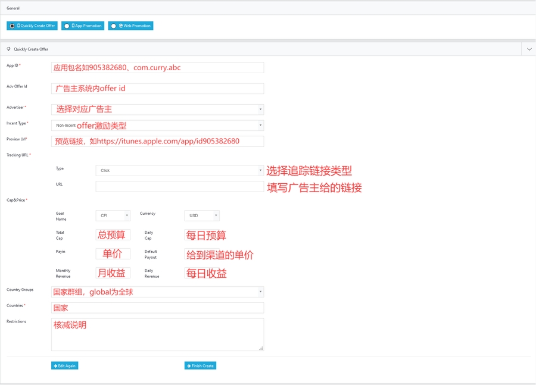This screenshot has width=536, height=385.
Task: Focus the App ID input field
Action: click(x=157, y=68)
